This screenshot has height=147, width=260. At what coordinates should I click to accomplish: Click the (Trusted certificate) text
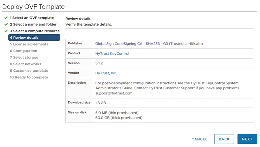click(186, 44)
